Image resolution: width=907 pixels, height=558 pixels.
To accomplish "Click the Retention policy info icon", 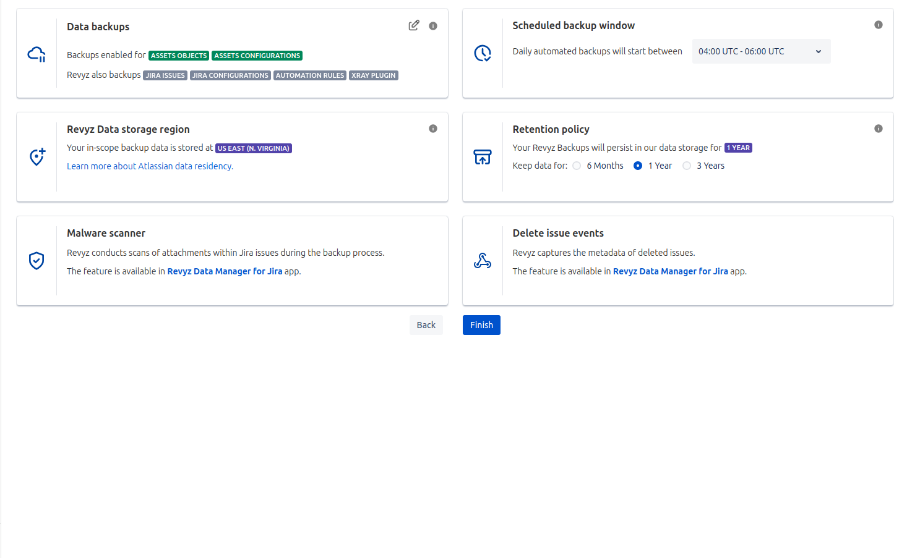I will [878, 129].
